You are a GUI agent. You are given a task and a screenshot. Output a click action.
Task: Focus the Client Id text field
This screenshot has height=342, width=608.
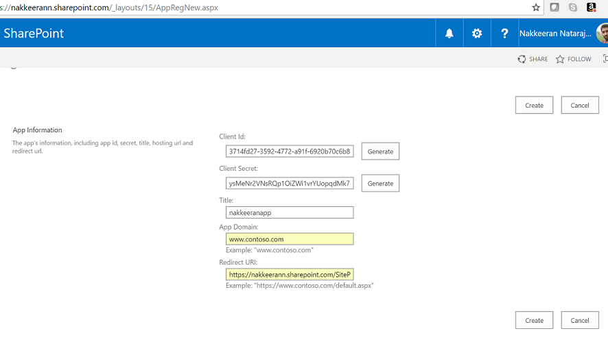coord(290,151)
